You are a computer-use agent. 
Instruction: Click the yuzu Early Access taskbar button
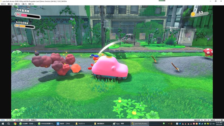pos(140,123)
